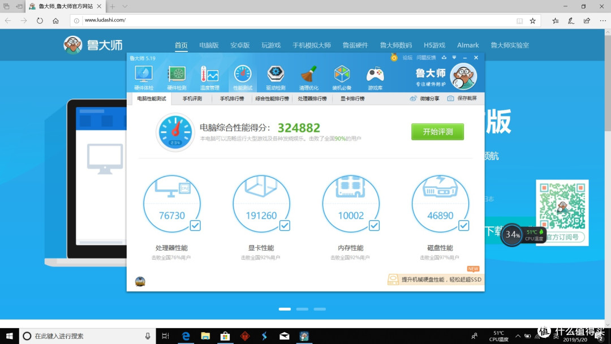Viewport: 611px width, 344px height.
Task: Switch to 电脑性能测试 tab
Action: pos(152,98)
